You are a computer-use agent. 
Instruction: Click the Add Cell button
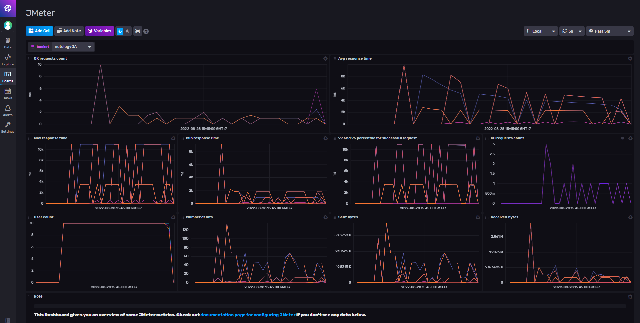[x=39, y=31]
